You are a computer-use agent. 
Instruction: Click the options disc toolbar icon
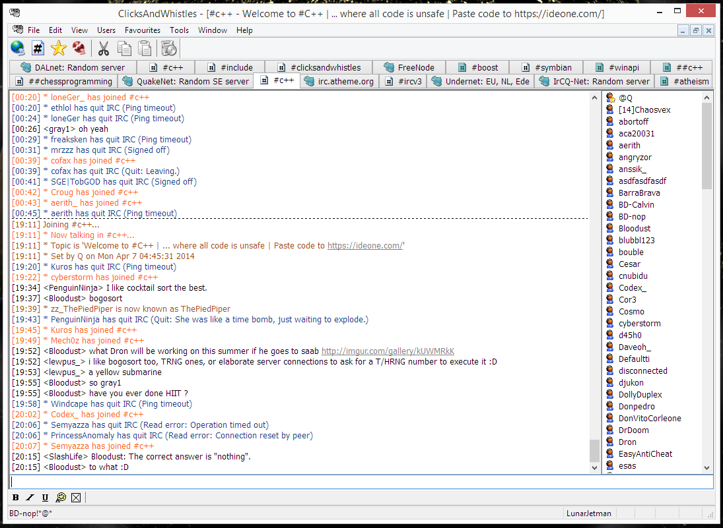click(x=168, y=48)
